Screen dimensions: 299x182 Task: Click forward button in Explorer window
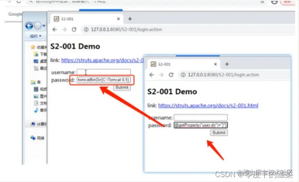point(38,26)
